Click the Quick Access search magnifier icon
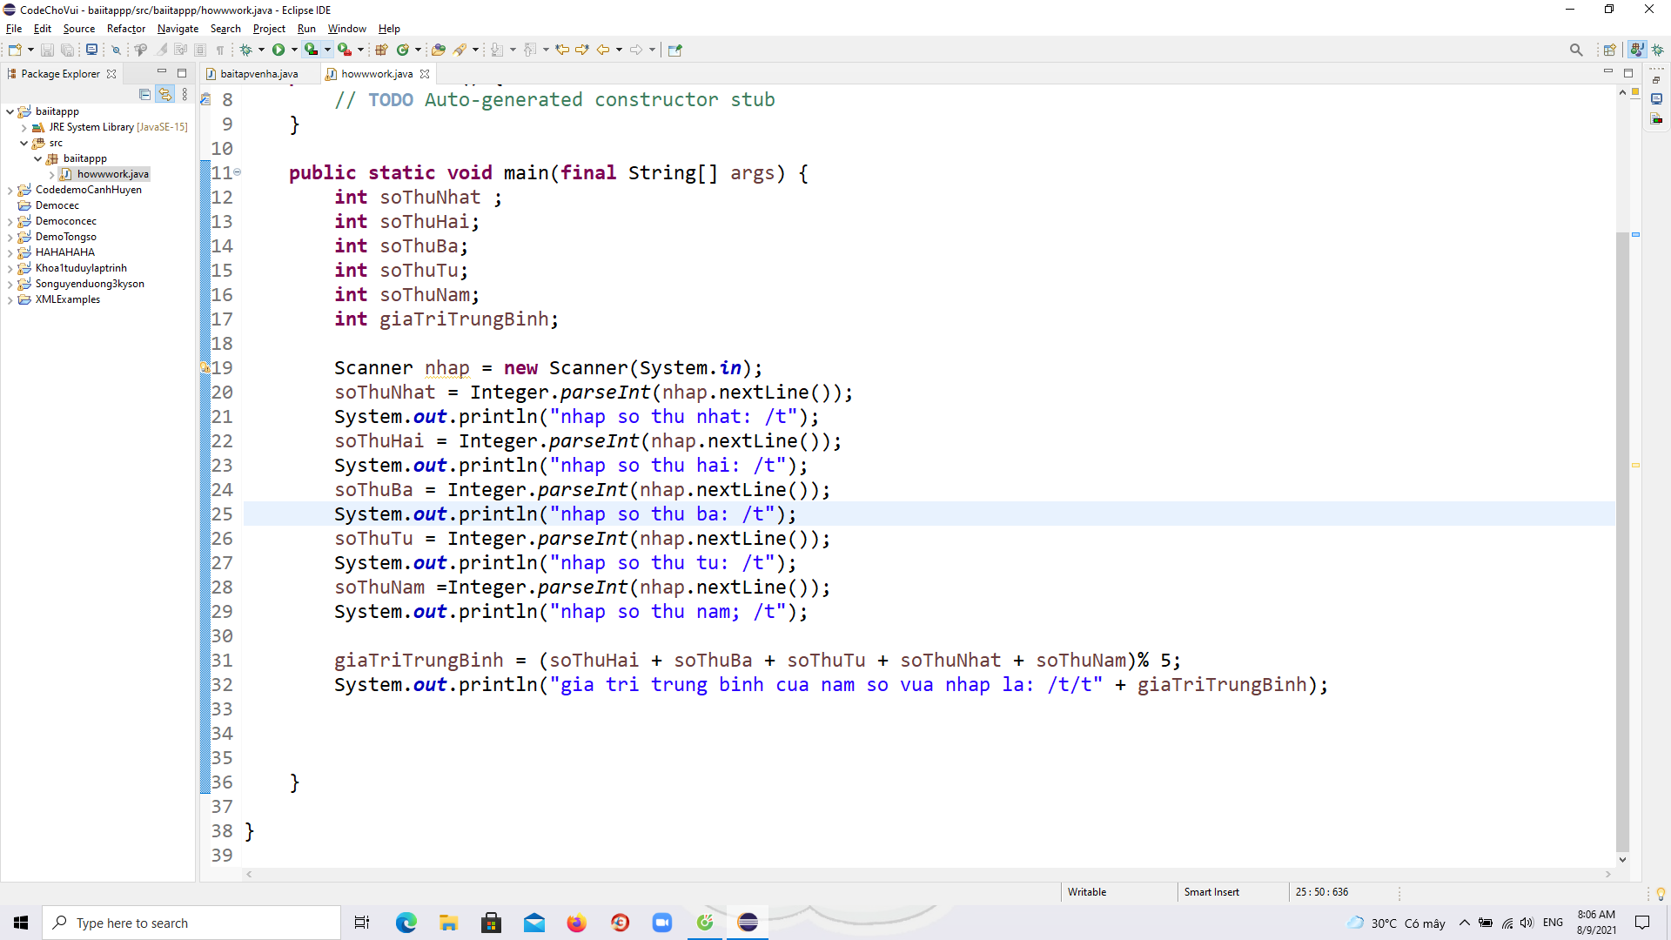 click(1576, 50)
